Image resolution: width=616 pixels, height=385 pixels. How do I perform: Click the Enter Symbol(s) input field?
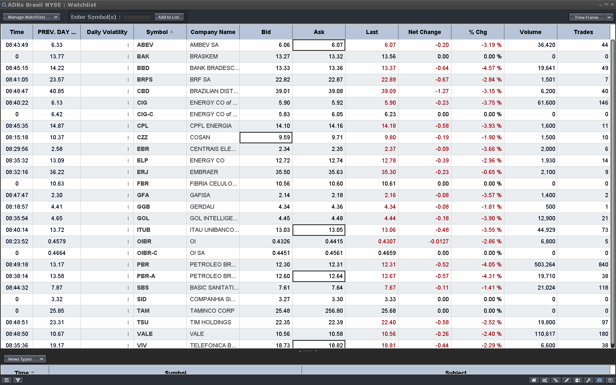[137, 17]
